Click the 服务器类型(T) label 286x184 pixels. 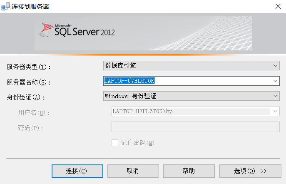pos(29,67)
